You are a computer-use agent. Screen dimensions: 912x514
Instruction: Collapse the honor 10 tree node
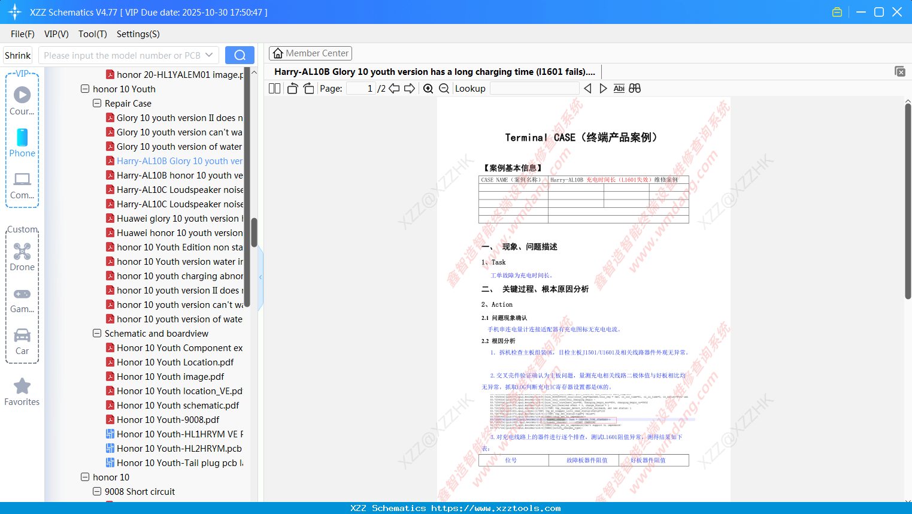pos(85,477)
